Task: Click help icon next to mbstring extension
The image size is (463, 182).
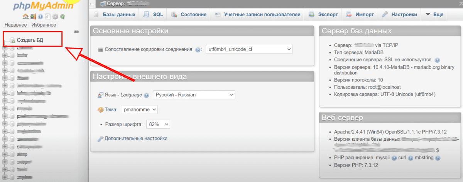Action: point(438,158)
